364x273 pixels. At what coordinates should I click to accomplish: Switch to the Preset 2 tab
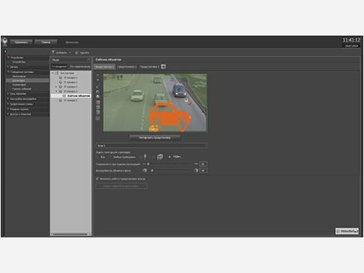[x=127, y=67]
